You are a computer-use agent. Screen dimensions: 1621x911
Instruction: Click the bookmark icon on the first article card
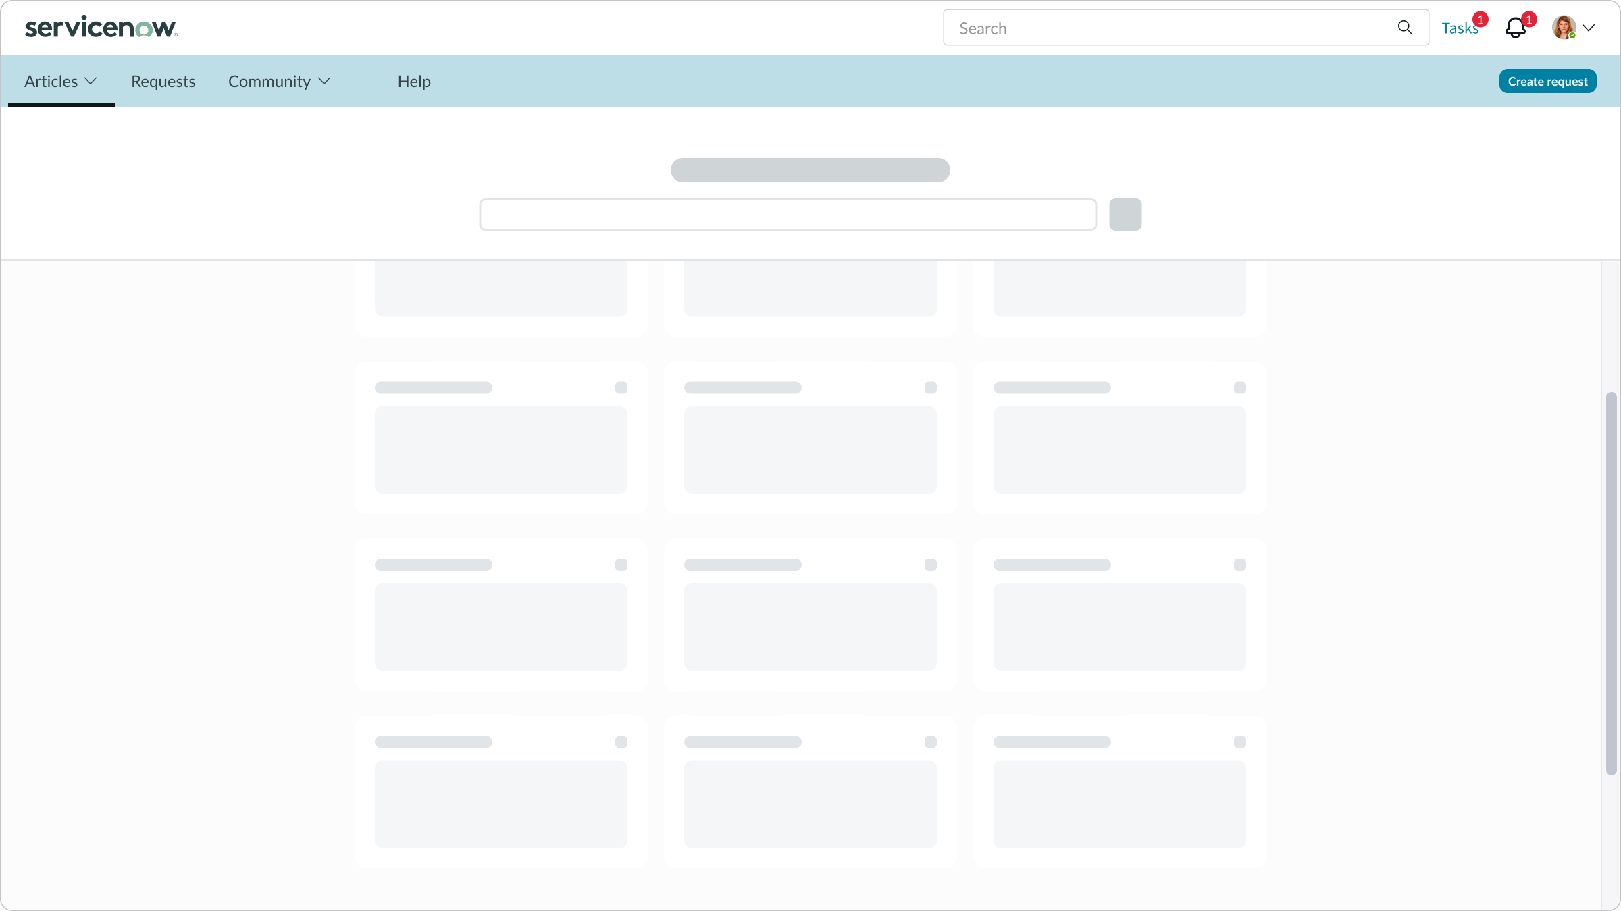coord(621,387)
